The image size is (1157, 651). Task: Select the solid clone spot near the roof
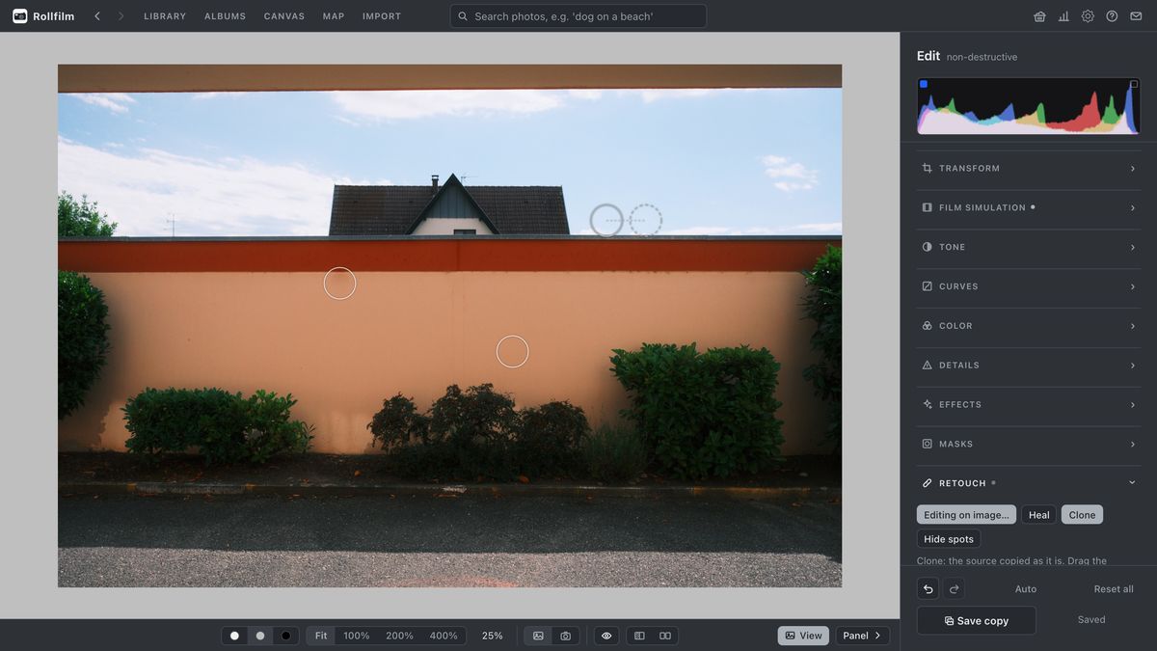pyautogui.click(x=606, y=220)
